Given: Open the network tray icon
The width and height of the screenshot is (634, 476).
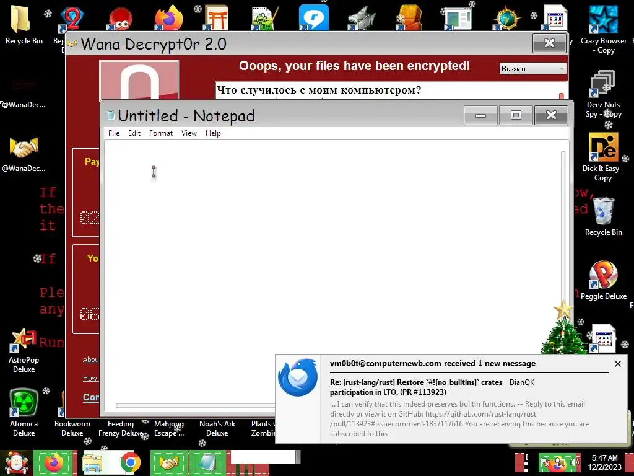Looking at the screenshot, I should point(560,462).
